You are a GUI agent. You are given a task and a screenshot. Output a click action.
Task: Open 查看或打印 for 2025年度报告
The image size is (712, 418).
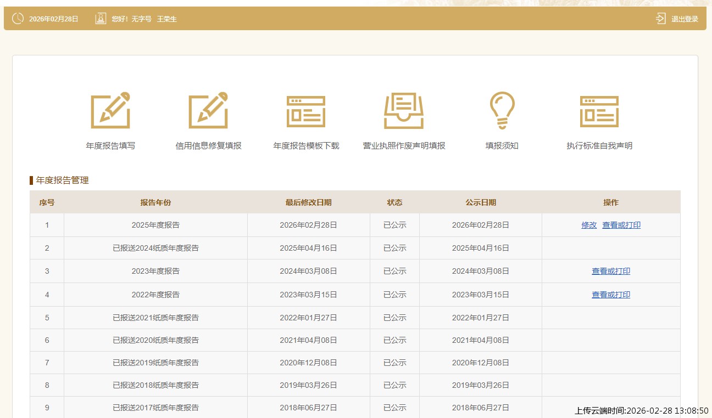[x=621, y=225]
